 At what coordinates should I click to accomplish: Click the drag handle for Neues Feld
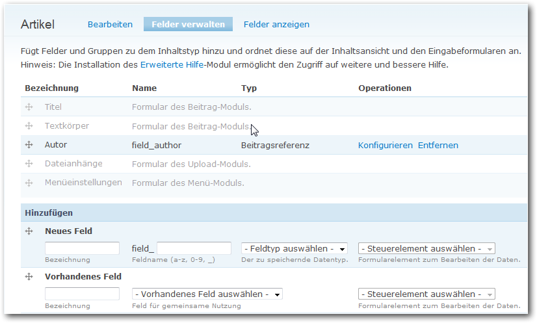(29, 231)
